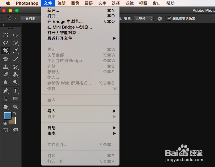Select the History Brush tool

tap(15, 67)
